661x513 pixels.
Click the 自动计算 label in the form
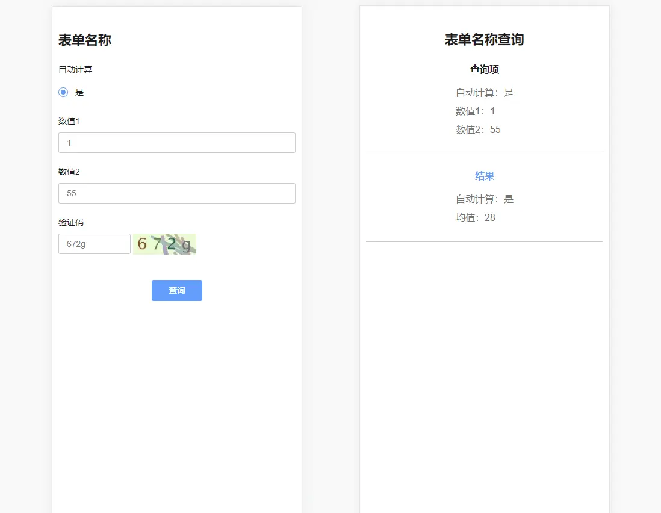[75, 69]
